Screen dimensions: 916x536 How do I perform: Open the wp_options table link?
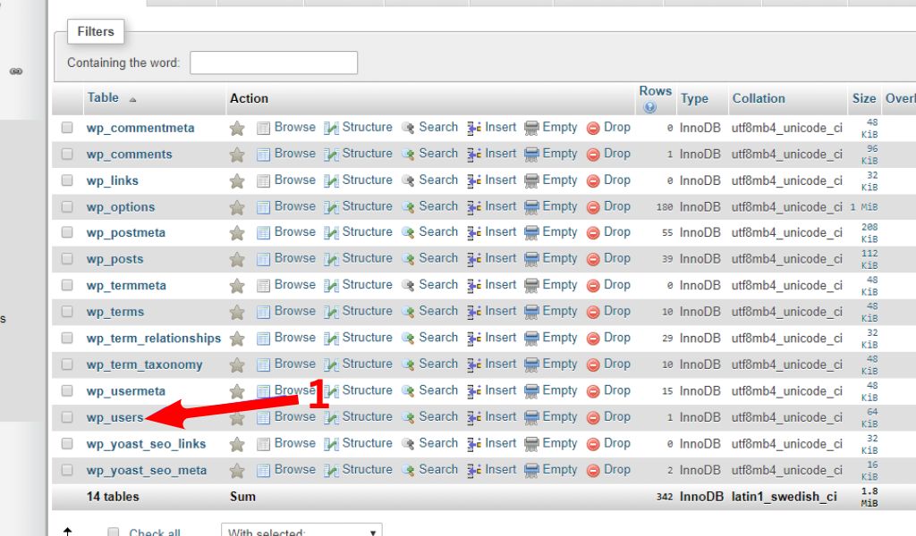click(x=121, y=207)
